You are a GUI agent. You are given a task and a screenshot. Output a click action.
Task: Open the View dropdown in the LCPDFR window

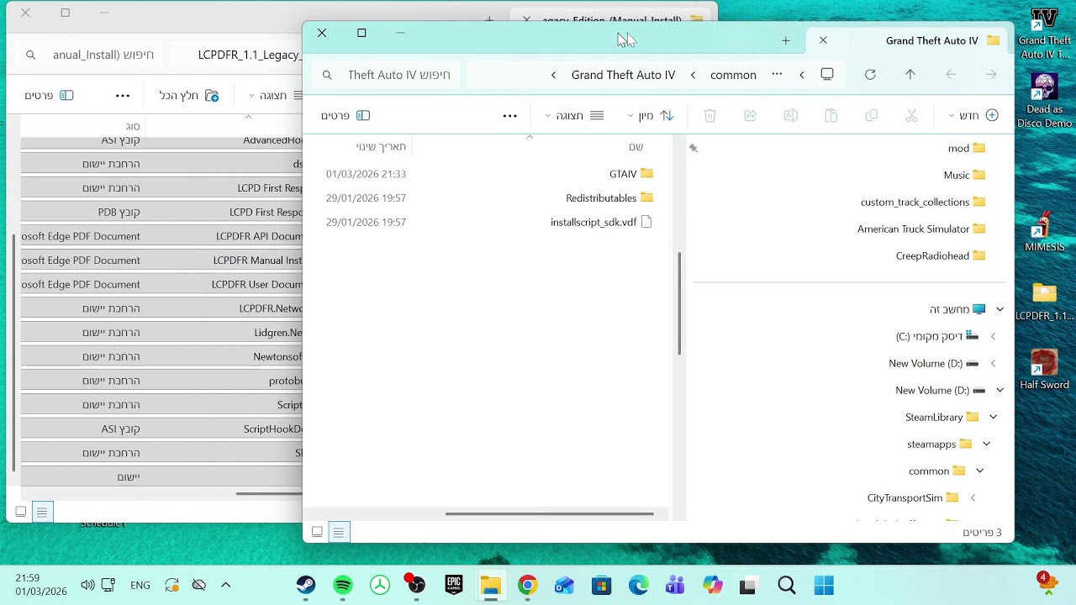coord(275,96)
